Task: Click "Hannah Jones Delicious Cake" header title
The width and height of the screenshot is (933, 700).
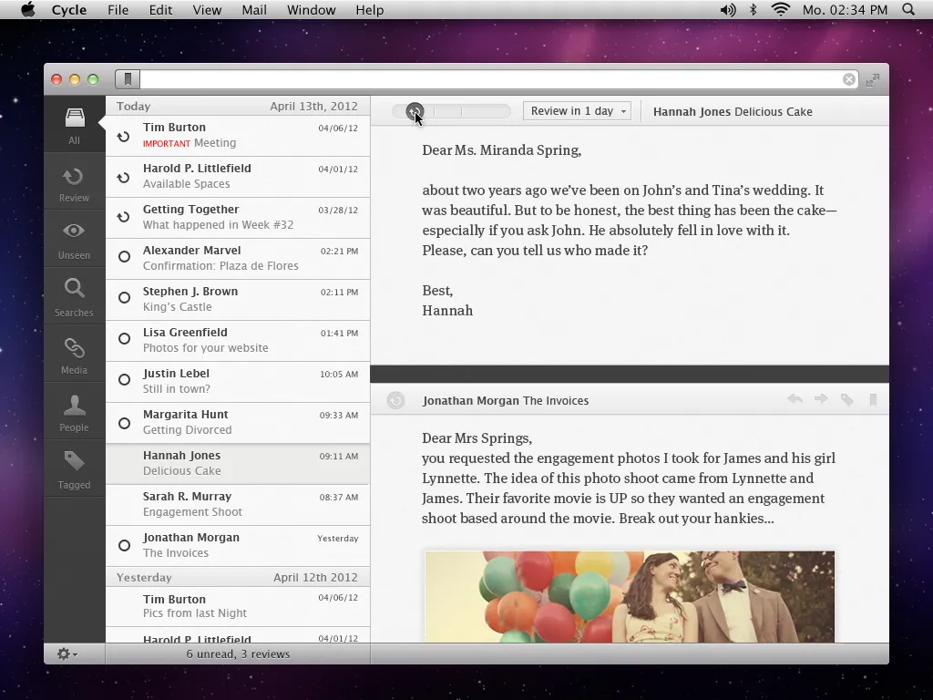Action: click(x=733, y=112)
